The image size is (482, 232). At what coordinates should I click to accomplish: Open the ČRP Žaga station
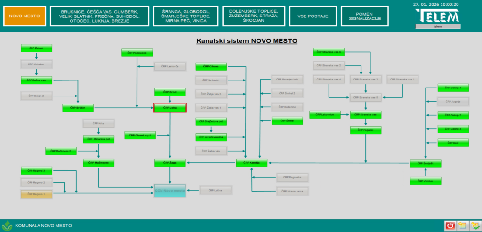170,163
